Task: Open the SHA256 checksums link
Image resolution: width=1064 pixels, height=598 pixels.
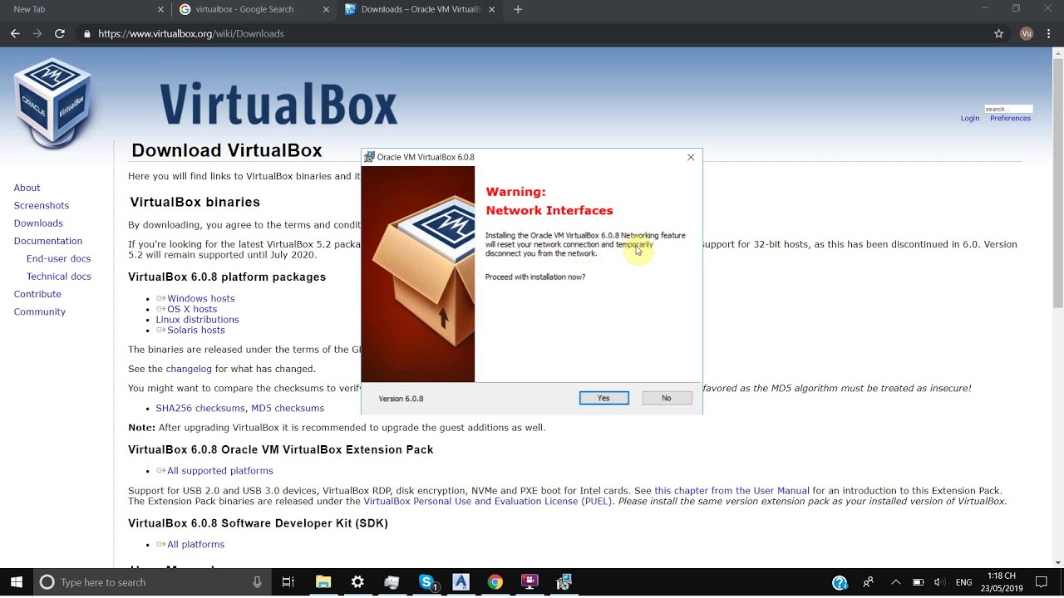Action: 200,408
